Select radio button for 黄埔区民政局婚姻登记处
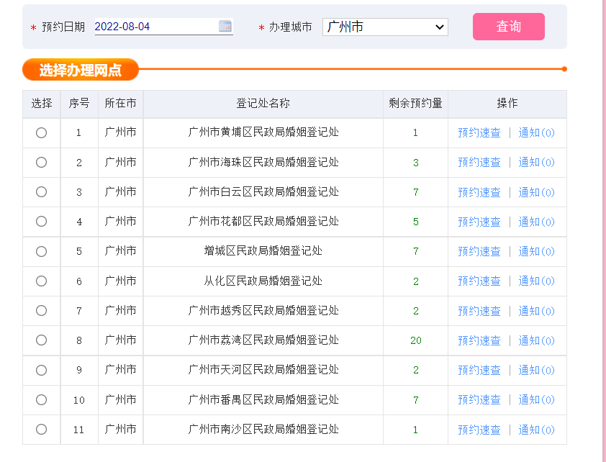Viewport: 606px width, 462px height. [41, 132]
